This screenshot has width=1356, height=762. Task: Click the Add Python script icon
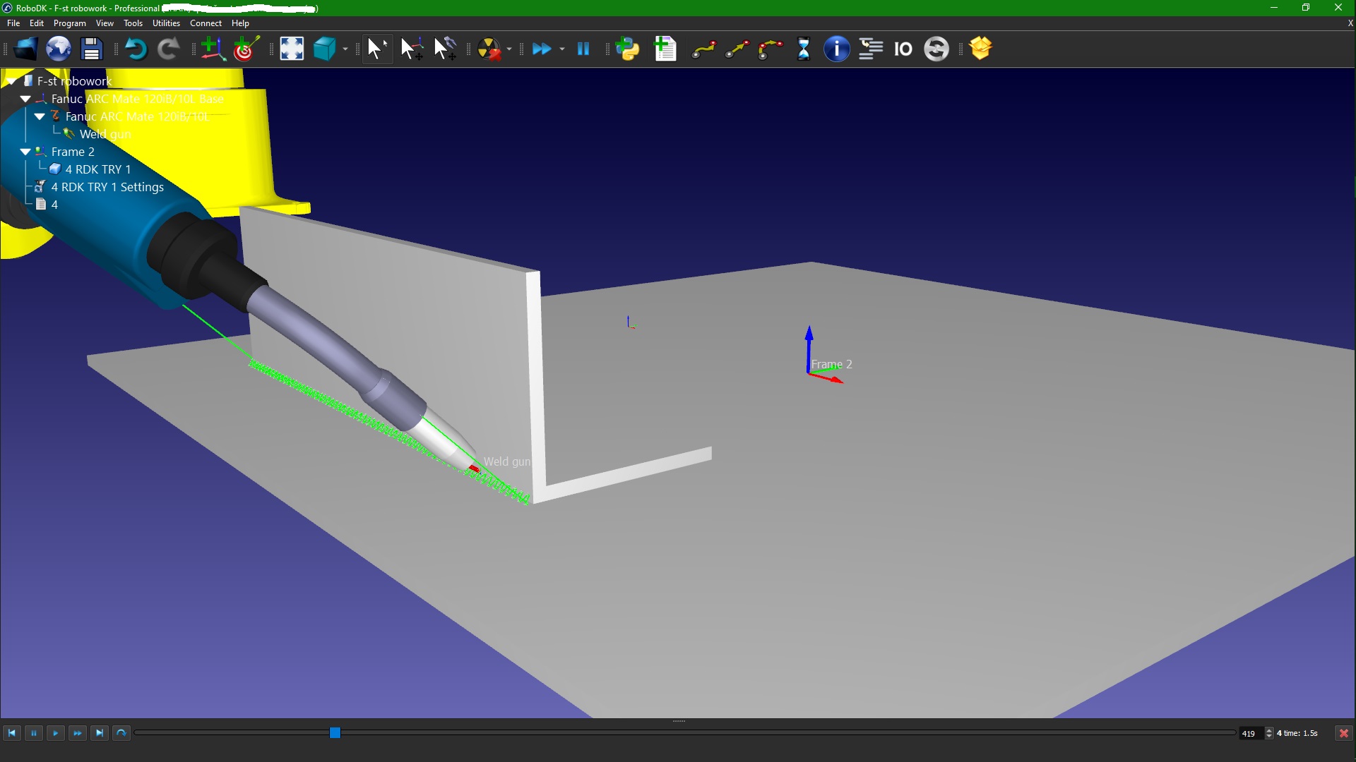point(627,49)
